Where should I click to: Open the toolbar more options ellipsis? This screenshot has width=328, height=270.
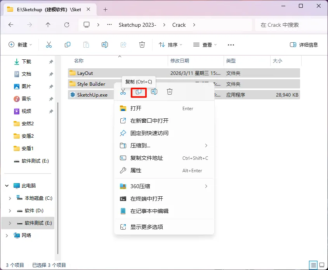tap(231, 45)
